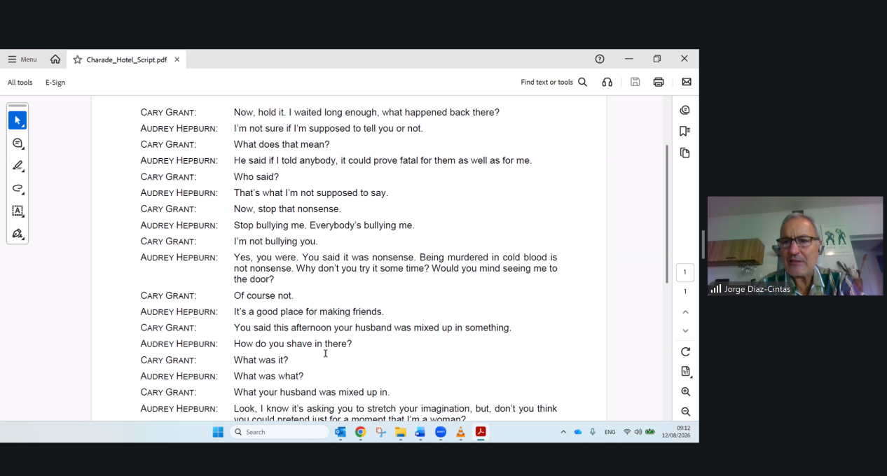
Task: Check battery status tray icon
Action: click(650, 432)
